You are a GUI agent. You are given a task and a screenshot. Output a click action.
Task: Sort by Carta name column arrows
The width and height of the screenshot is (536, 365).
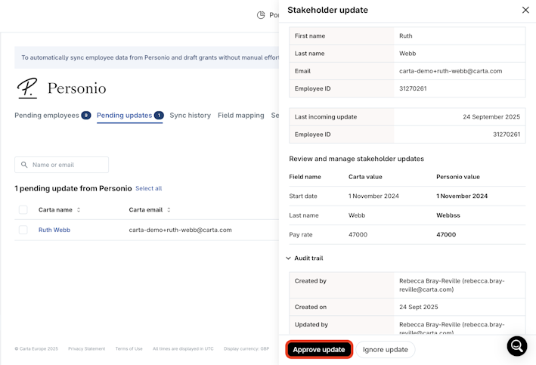click(x=79, y=210)
